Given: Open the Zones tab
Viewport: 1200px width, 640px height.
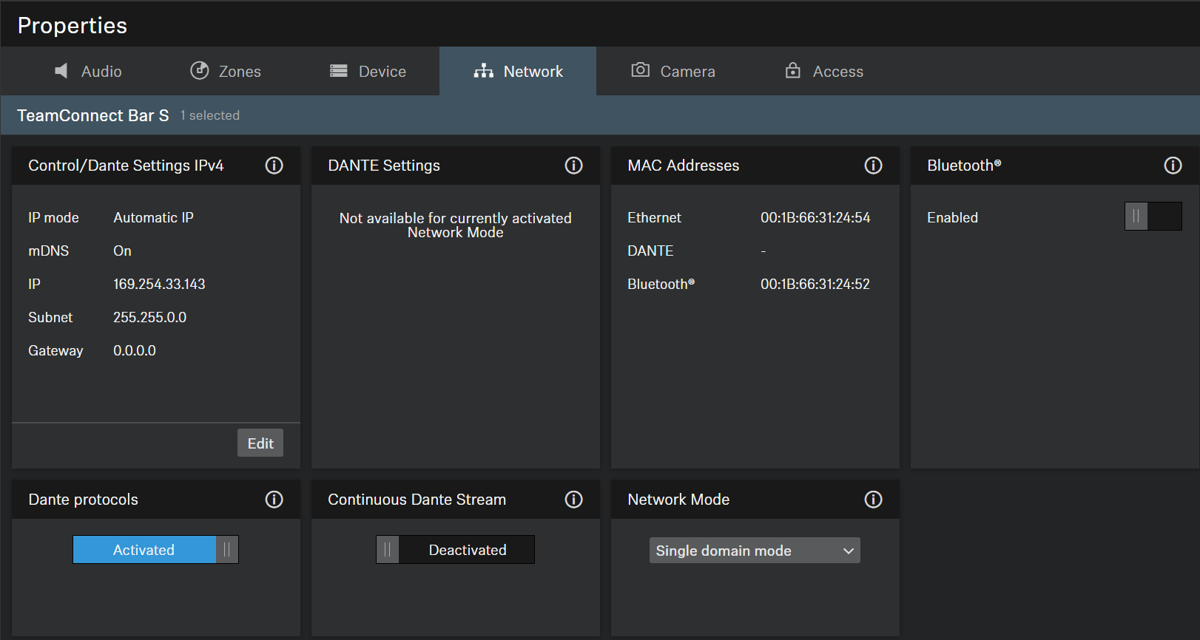Looking at the screenshot, I should pos(226,71).
